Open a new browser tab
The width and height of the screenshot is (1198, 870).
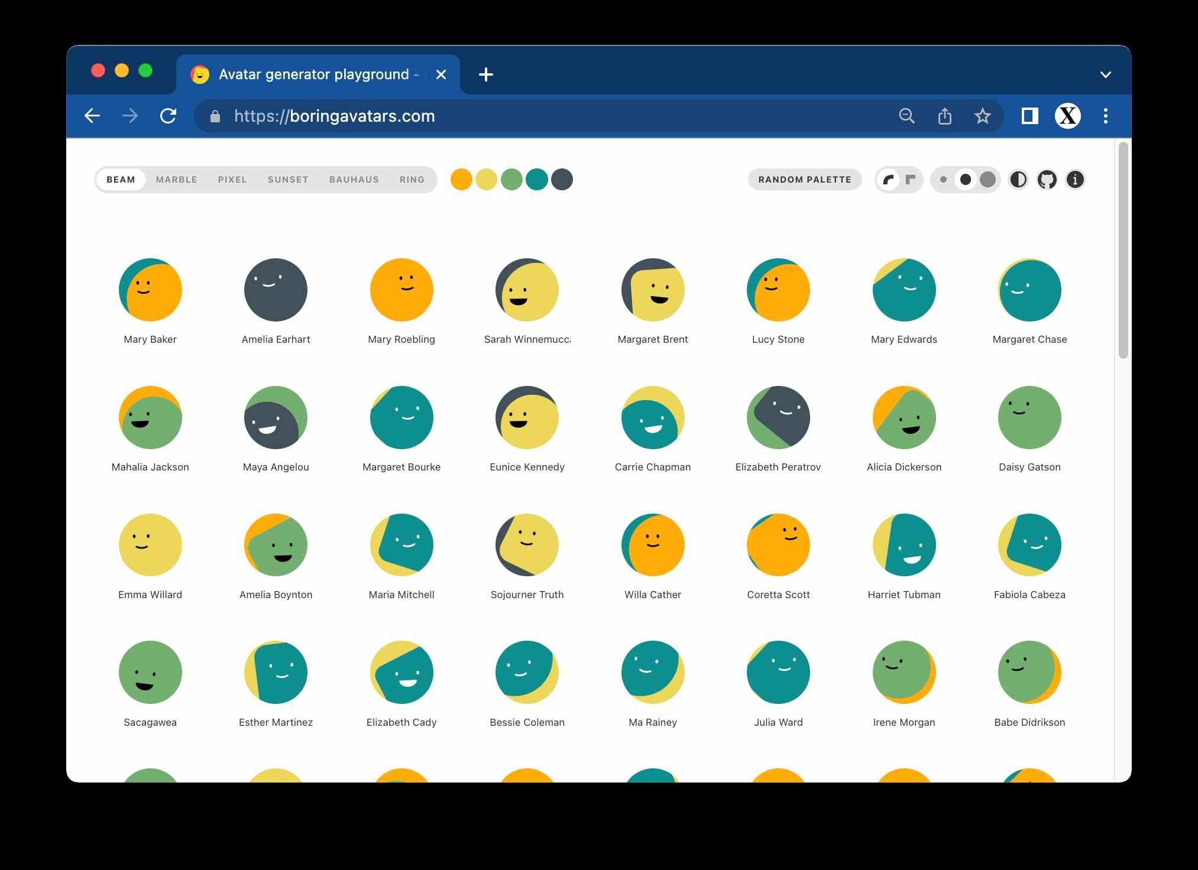click(485, 75)
